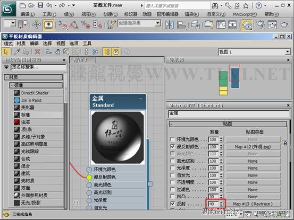
Task: Save file with the floppy disk icon
Action: click(x=40, y=5)
